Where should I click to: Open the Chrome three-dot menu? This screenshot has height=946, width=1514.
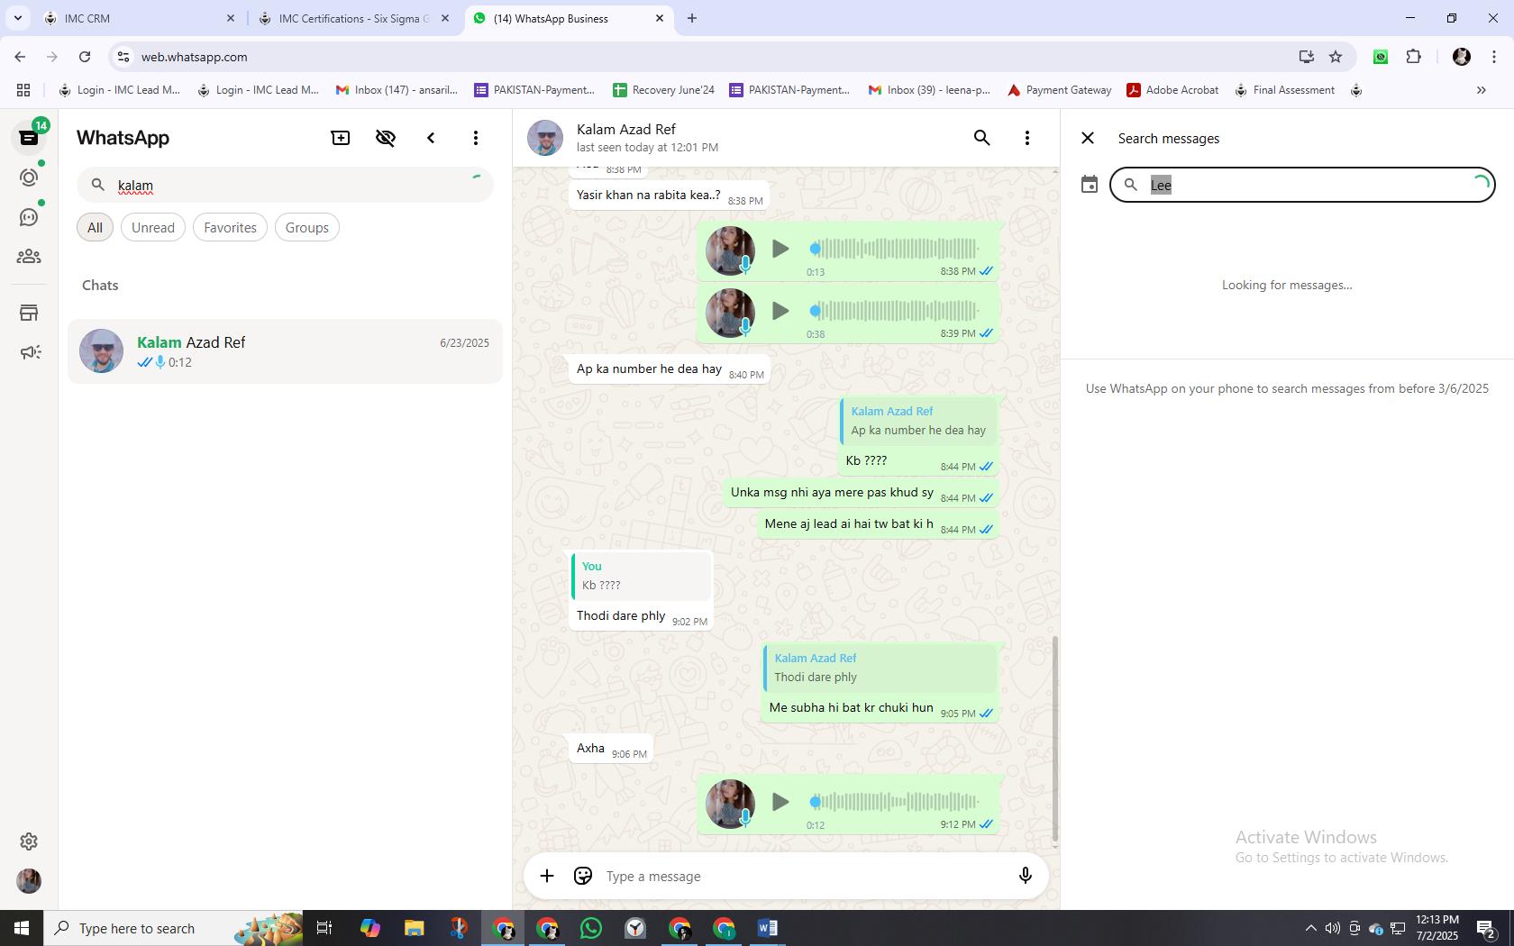click(1494, 57)
